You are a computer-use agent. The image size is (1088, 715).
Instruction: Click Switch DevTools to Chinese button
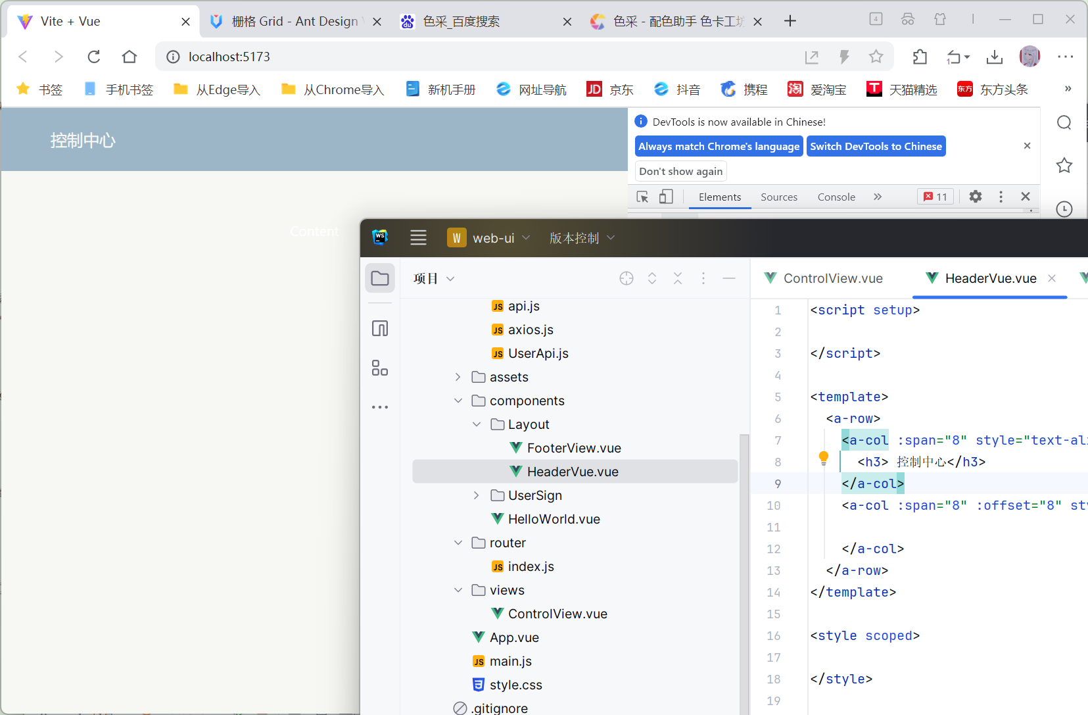pyautogui.click(x=876, y=146)
